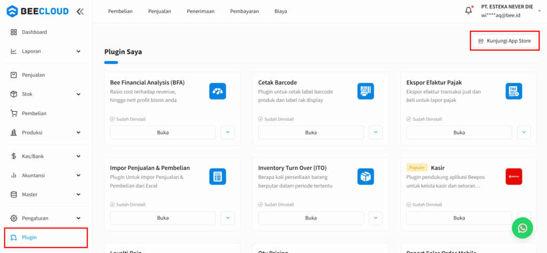The height and width of the screenshot is (253, 547).
Task: Click the Inventory Turn Over (ITO) title
Action: (x=292, y=168)
